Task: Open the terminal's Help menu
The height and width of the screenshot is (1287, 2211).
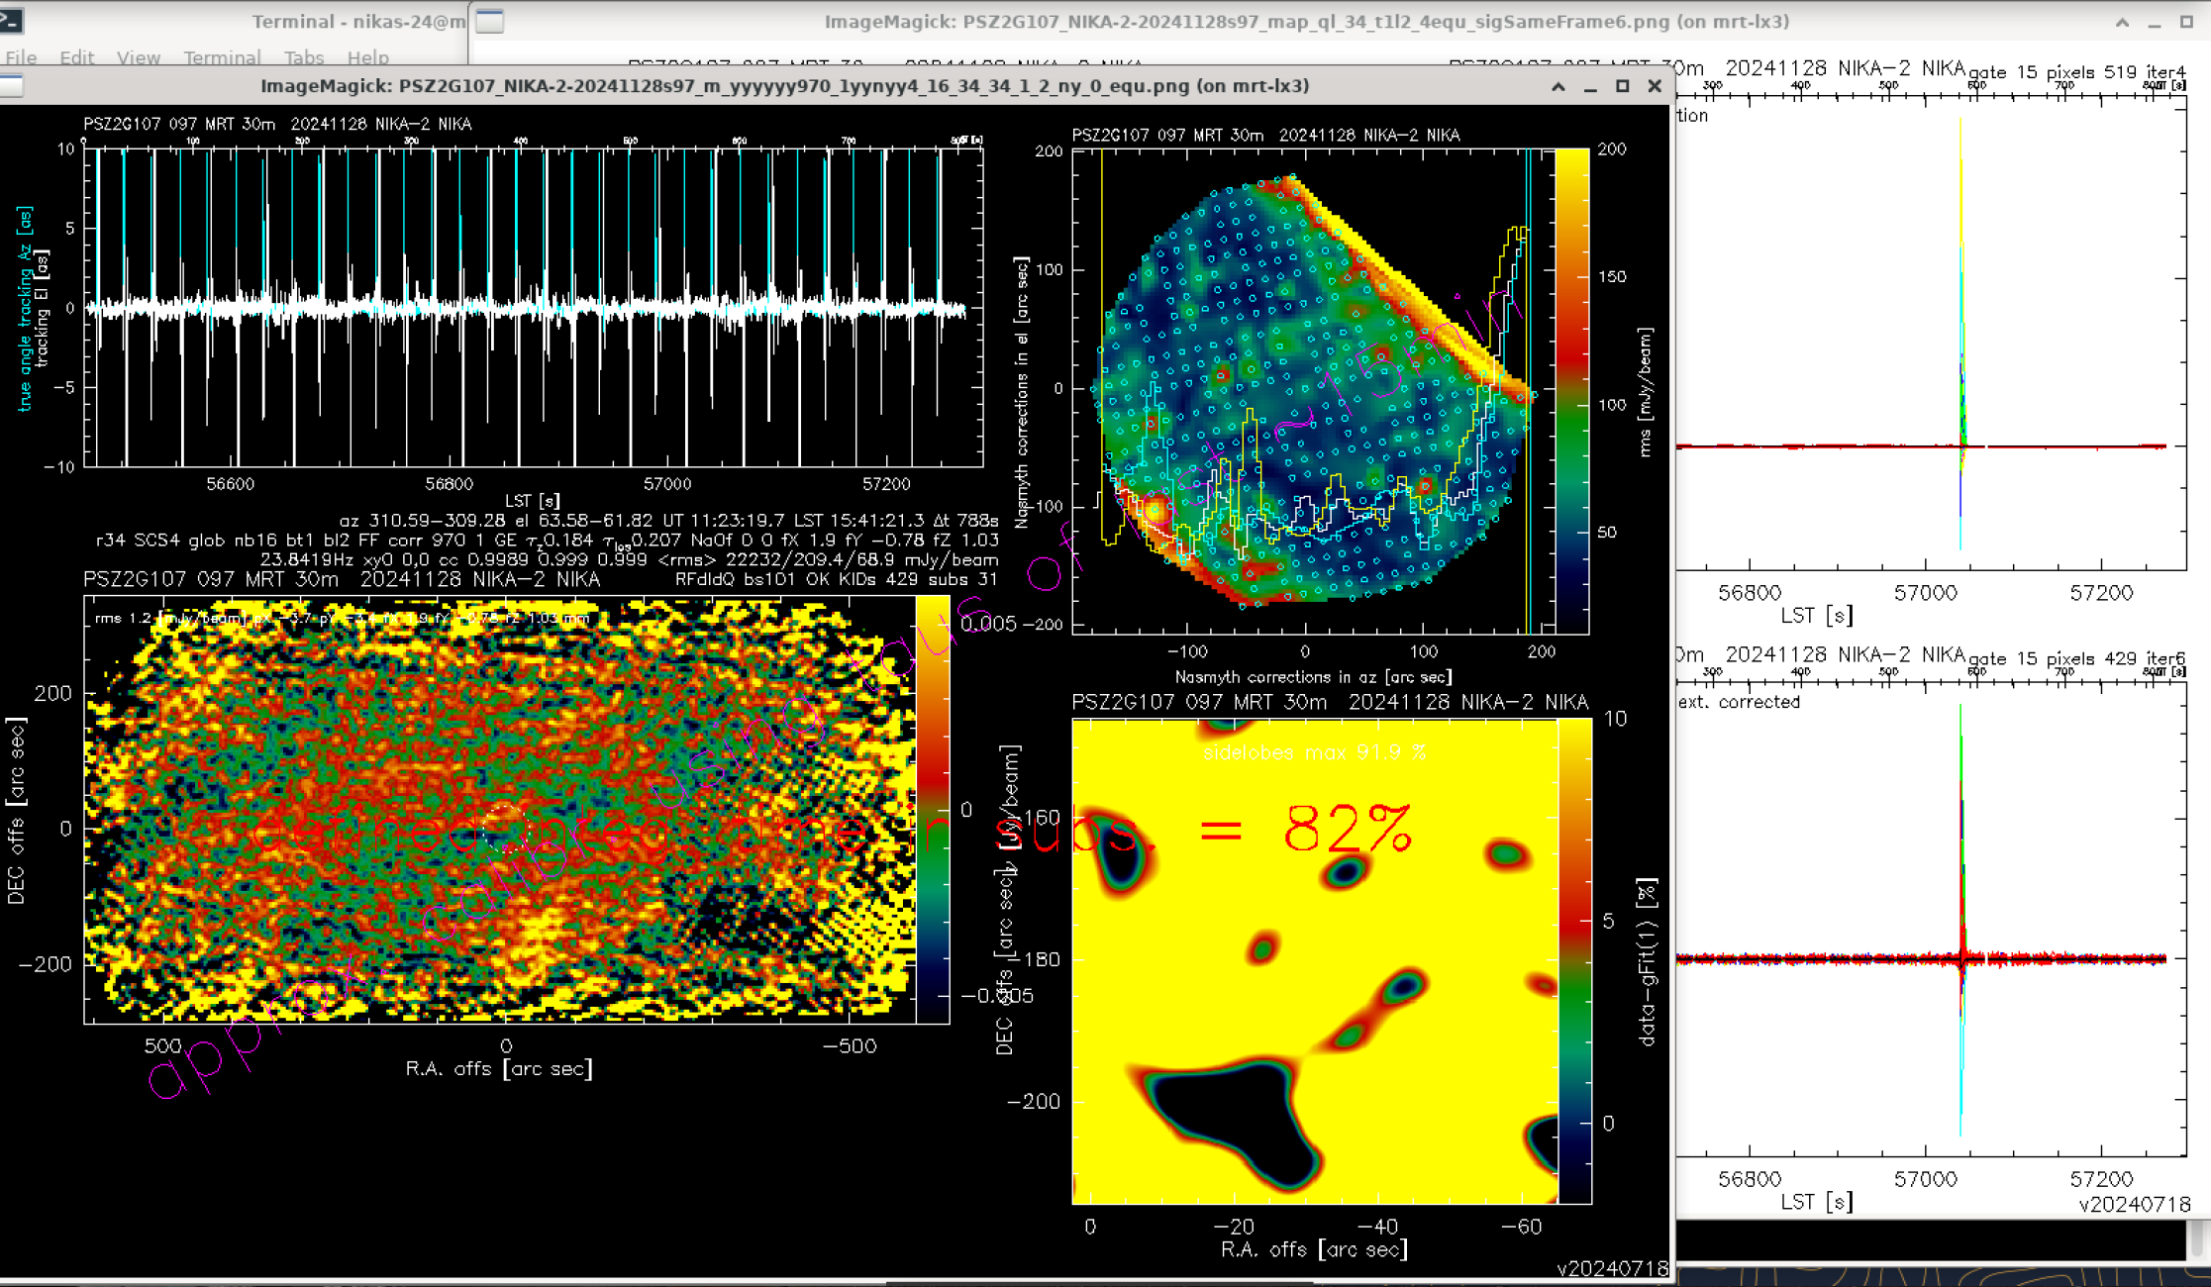Action: pos(367,57)
